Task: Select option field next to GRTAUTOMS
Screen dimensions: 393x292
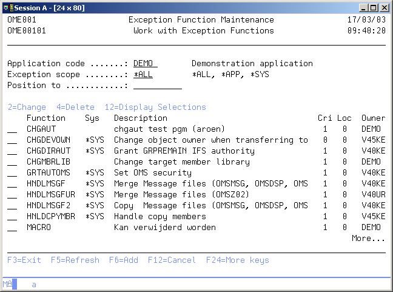Action: (12, 173)
